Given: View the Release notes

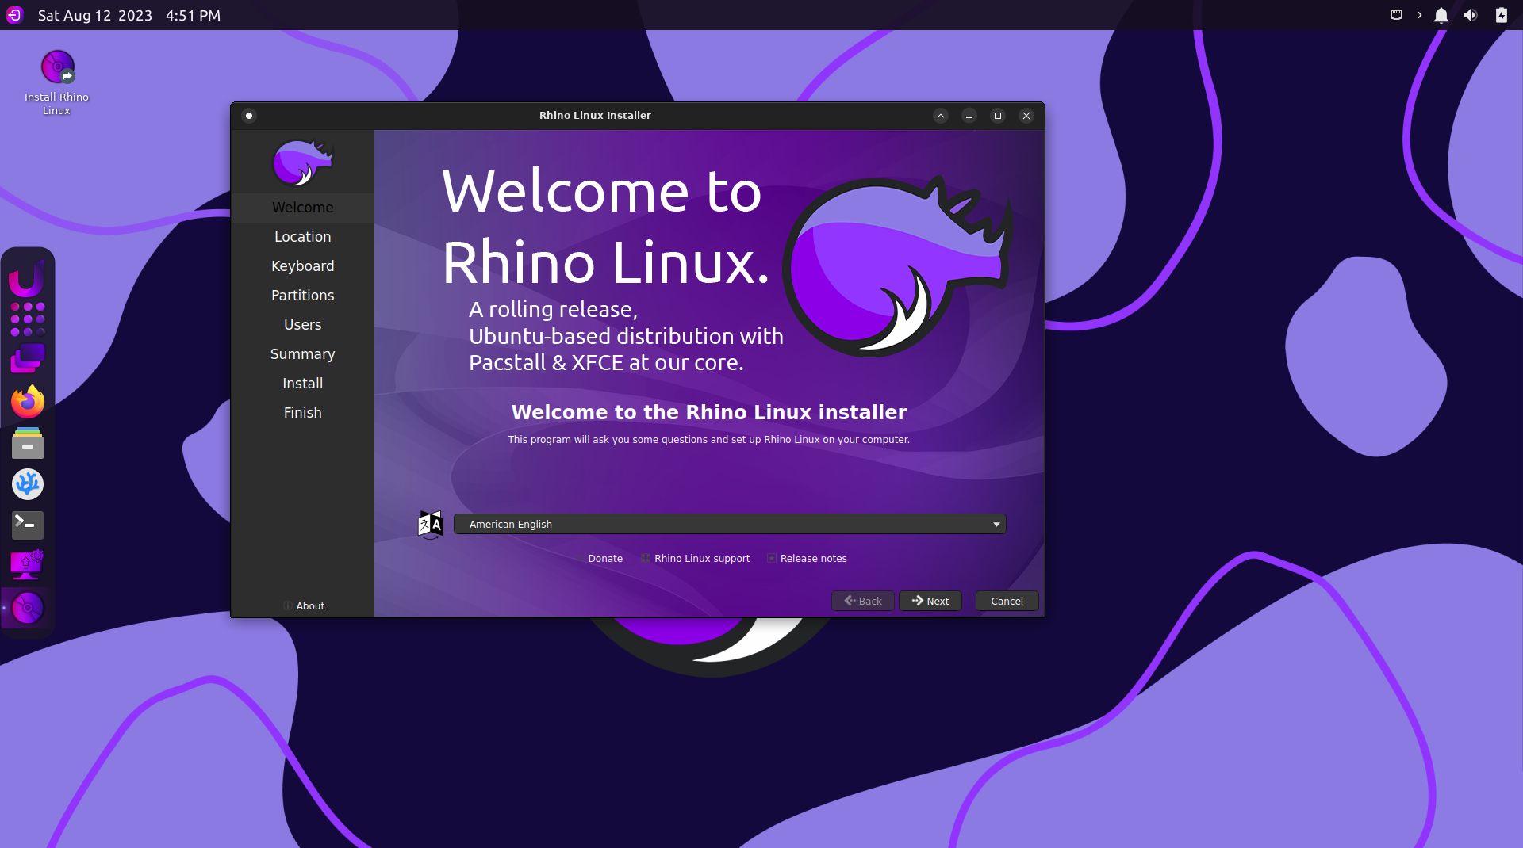Looking at the screenshot, I should coord(807,558).
